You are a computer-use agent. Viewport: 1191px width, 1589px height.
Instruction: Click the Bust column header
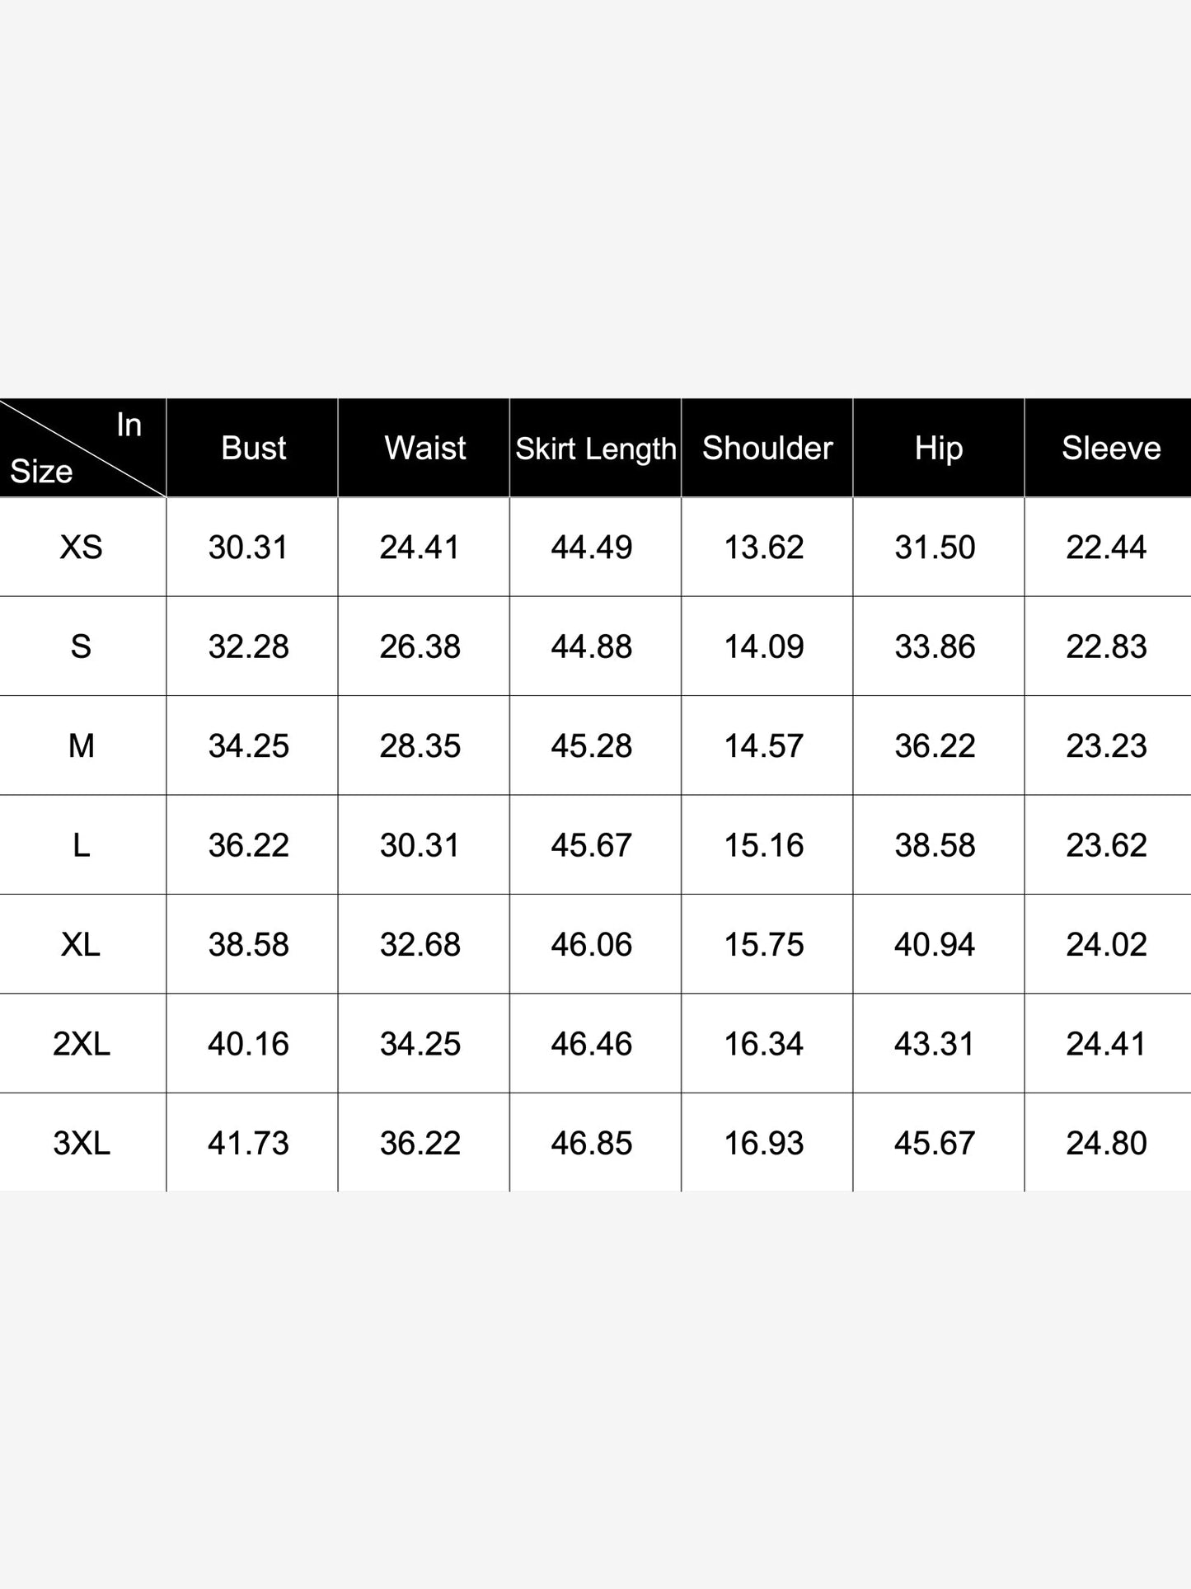252,448
